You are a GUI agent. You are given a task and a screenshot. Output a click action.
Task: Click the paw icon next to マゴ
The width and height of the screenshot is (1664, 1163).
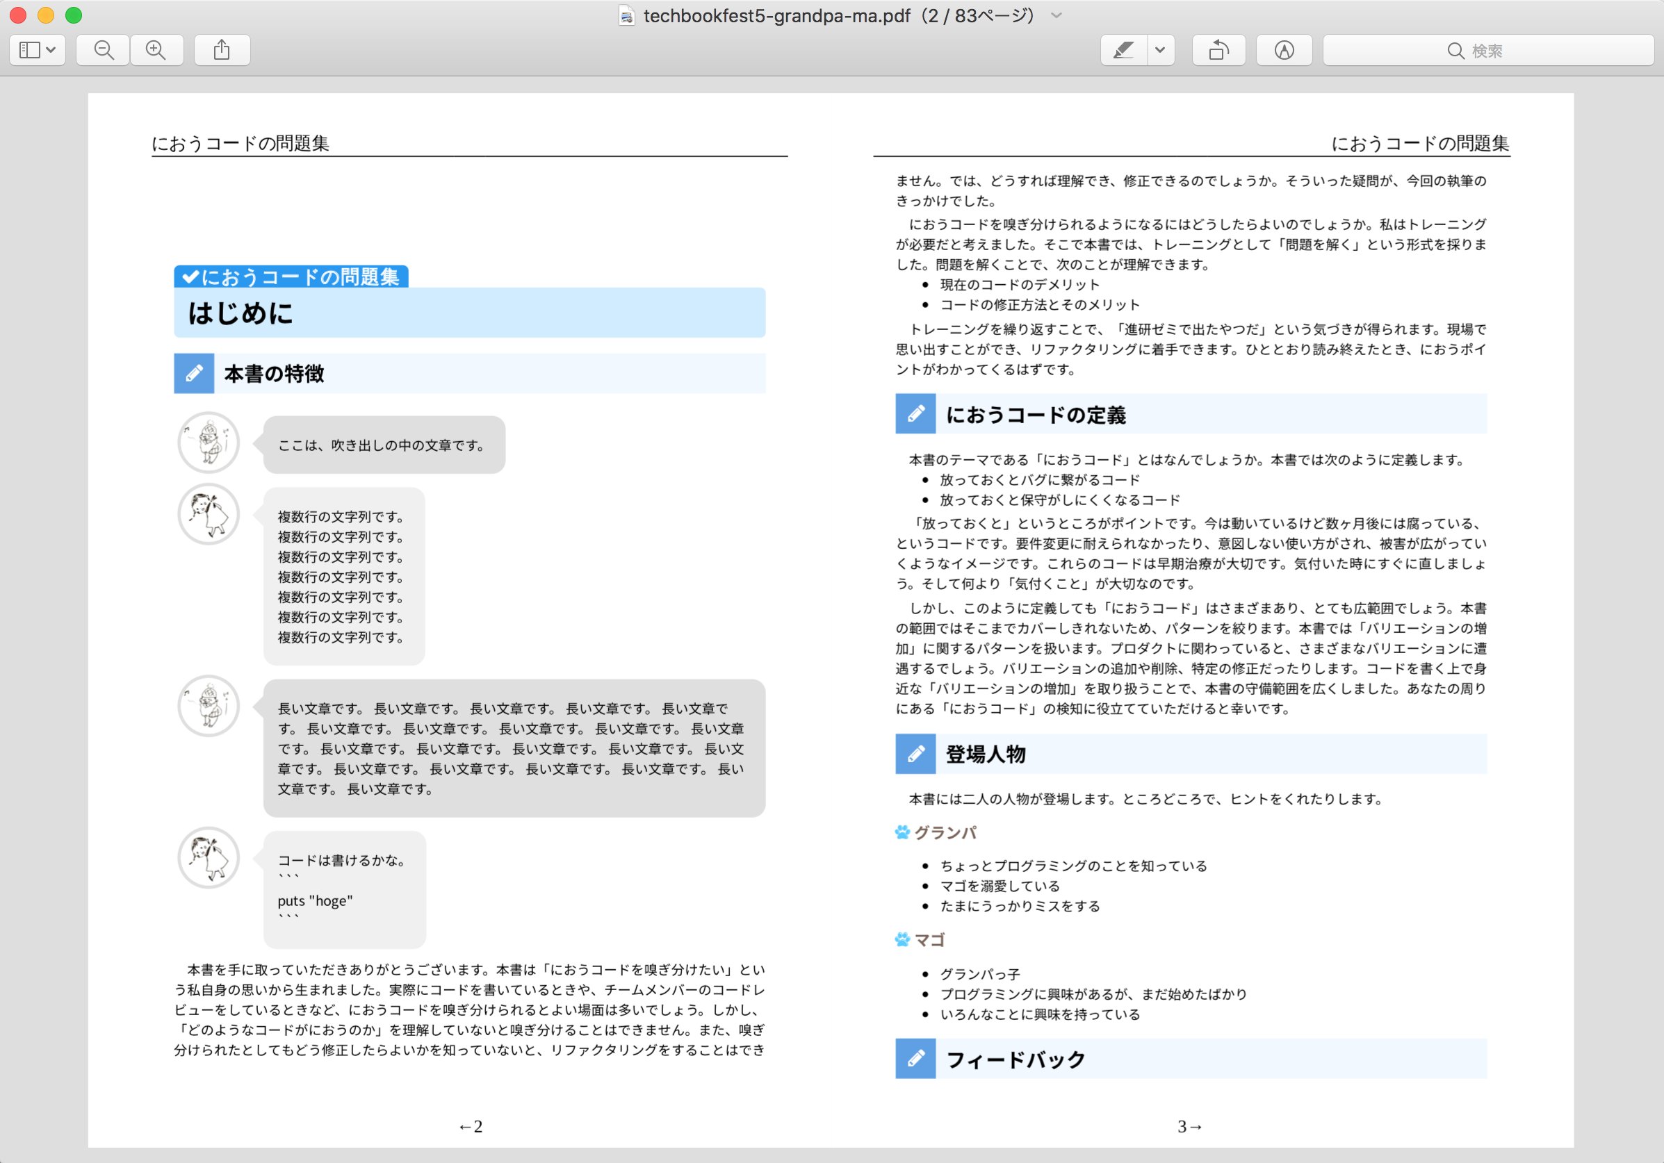click(x=902, y=939)
